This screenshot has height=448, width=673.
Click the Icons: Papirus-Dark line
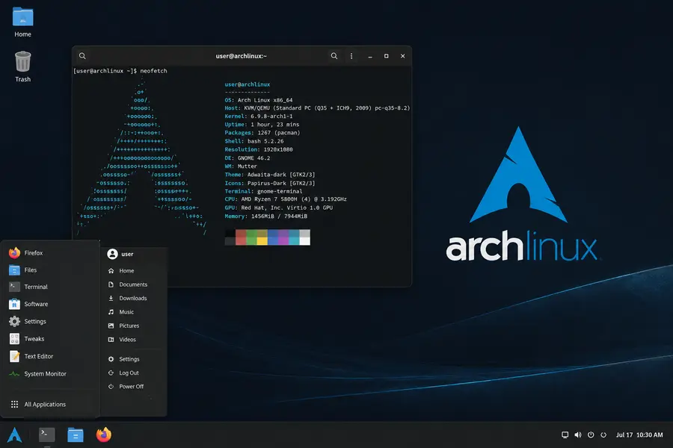tap(270, 183)
